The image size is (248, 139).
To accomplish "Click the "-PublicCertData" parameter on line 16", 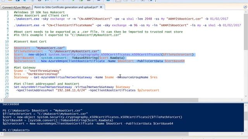I will coord(149,61).
